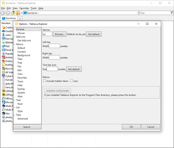Screen dimensions: 174x148
Task: Click the Initialize config folder button
Action: [58, 91]
